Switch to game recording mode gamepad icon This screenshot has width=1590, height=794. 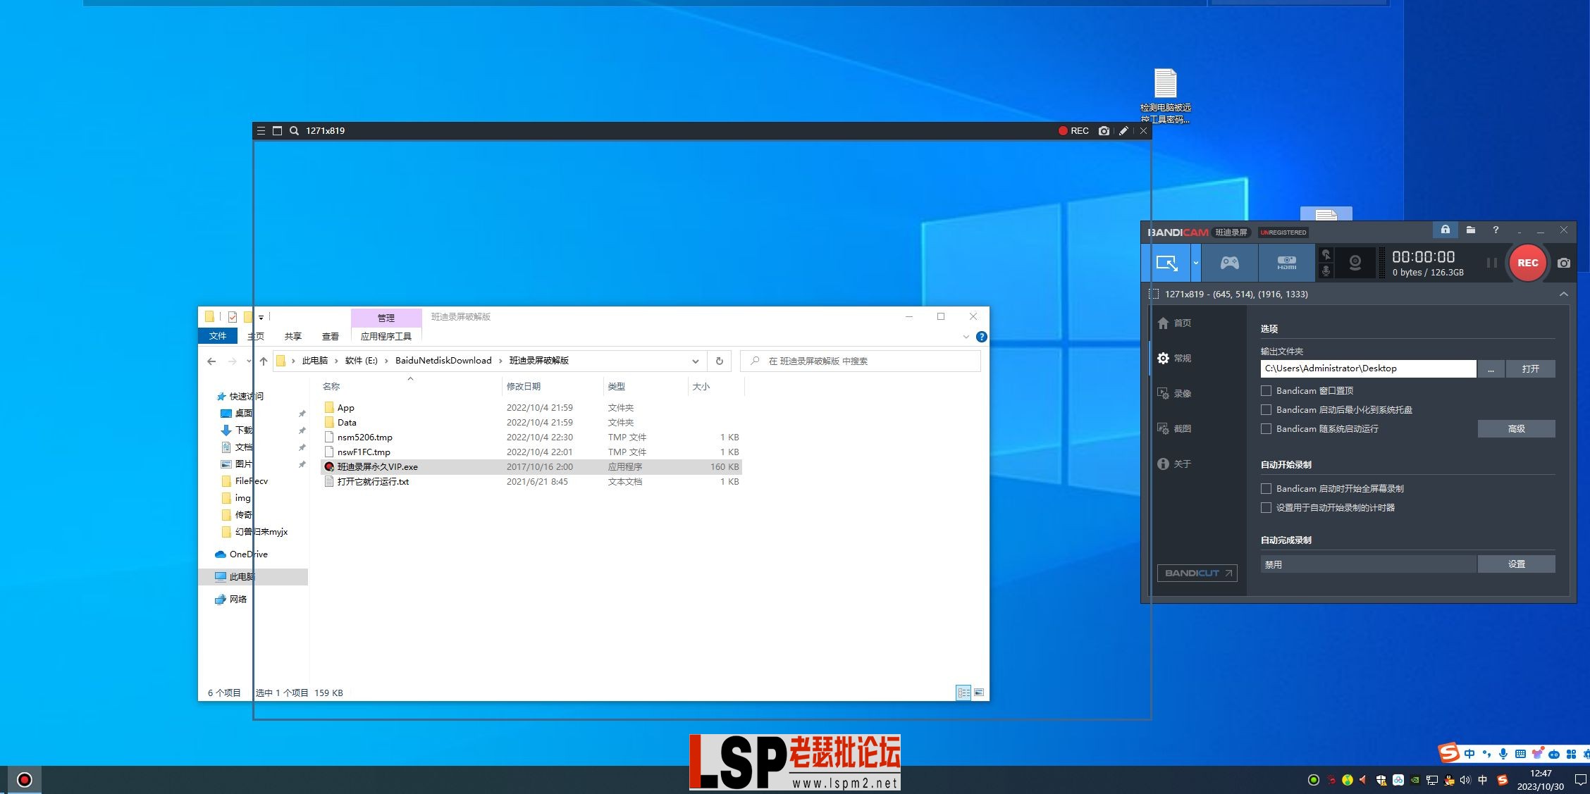(x=1230, y=263)
